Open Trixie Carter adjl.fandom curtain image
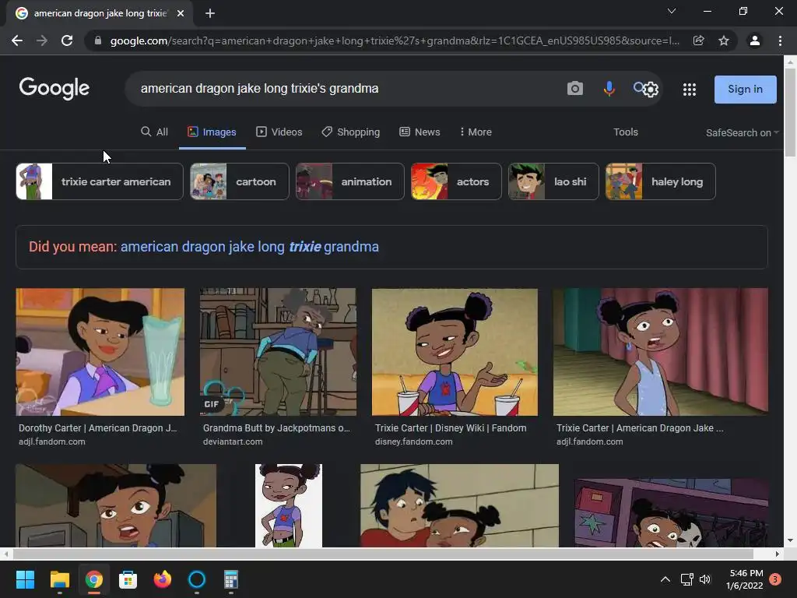The image size is (797, 598). 660,352
